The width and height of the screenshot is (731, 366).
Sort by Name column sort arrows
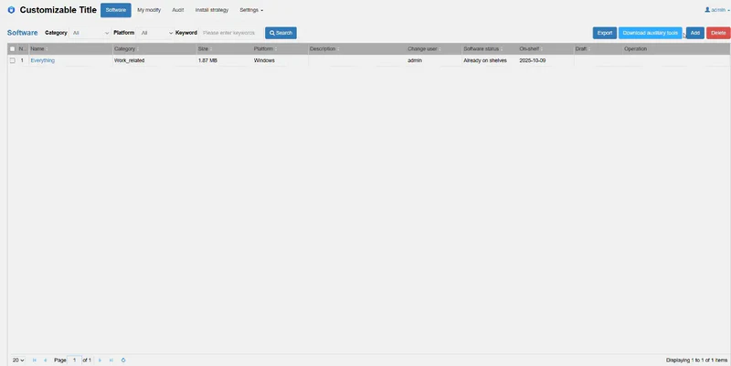[47, 49]
